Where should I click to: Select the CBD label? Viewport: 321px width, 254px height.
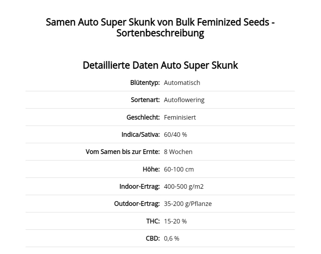pyautogui.click(x=153, y=239)
